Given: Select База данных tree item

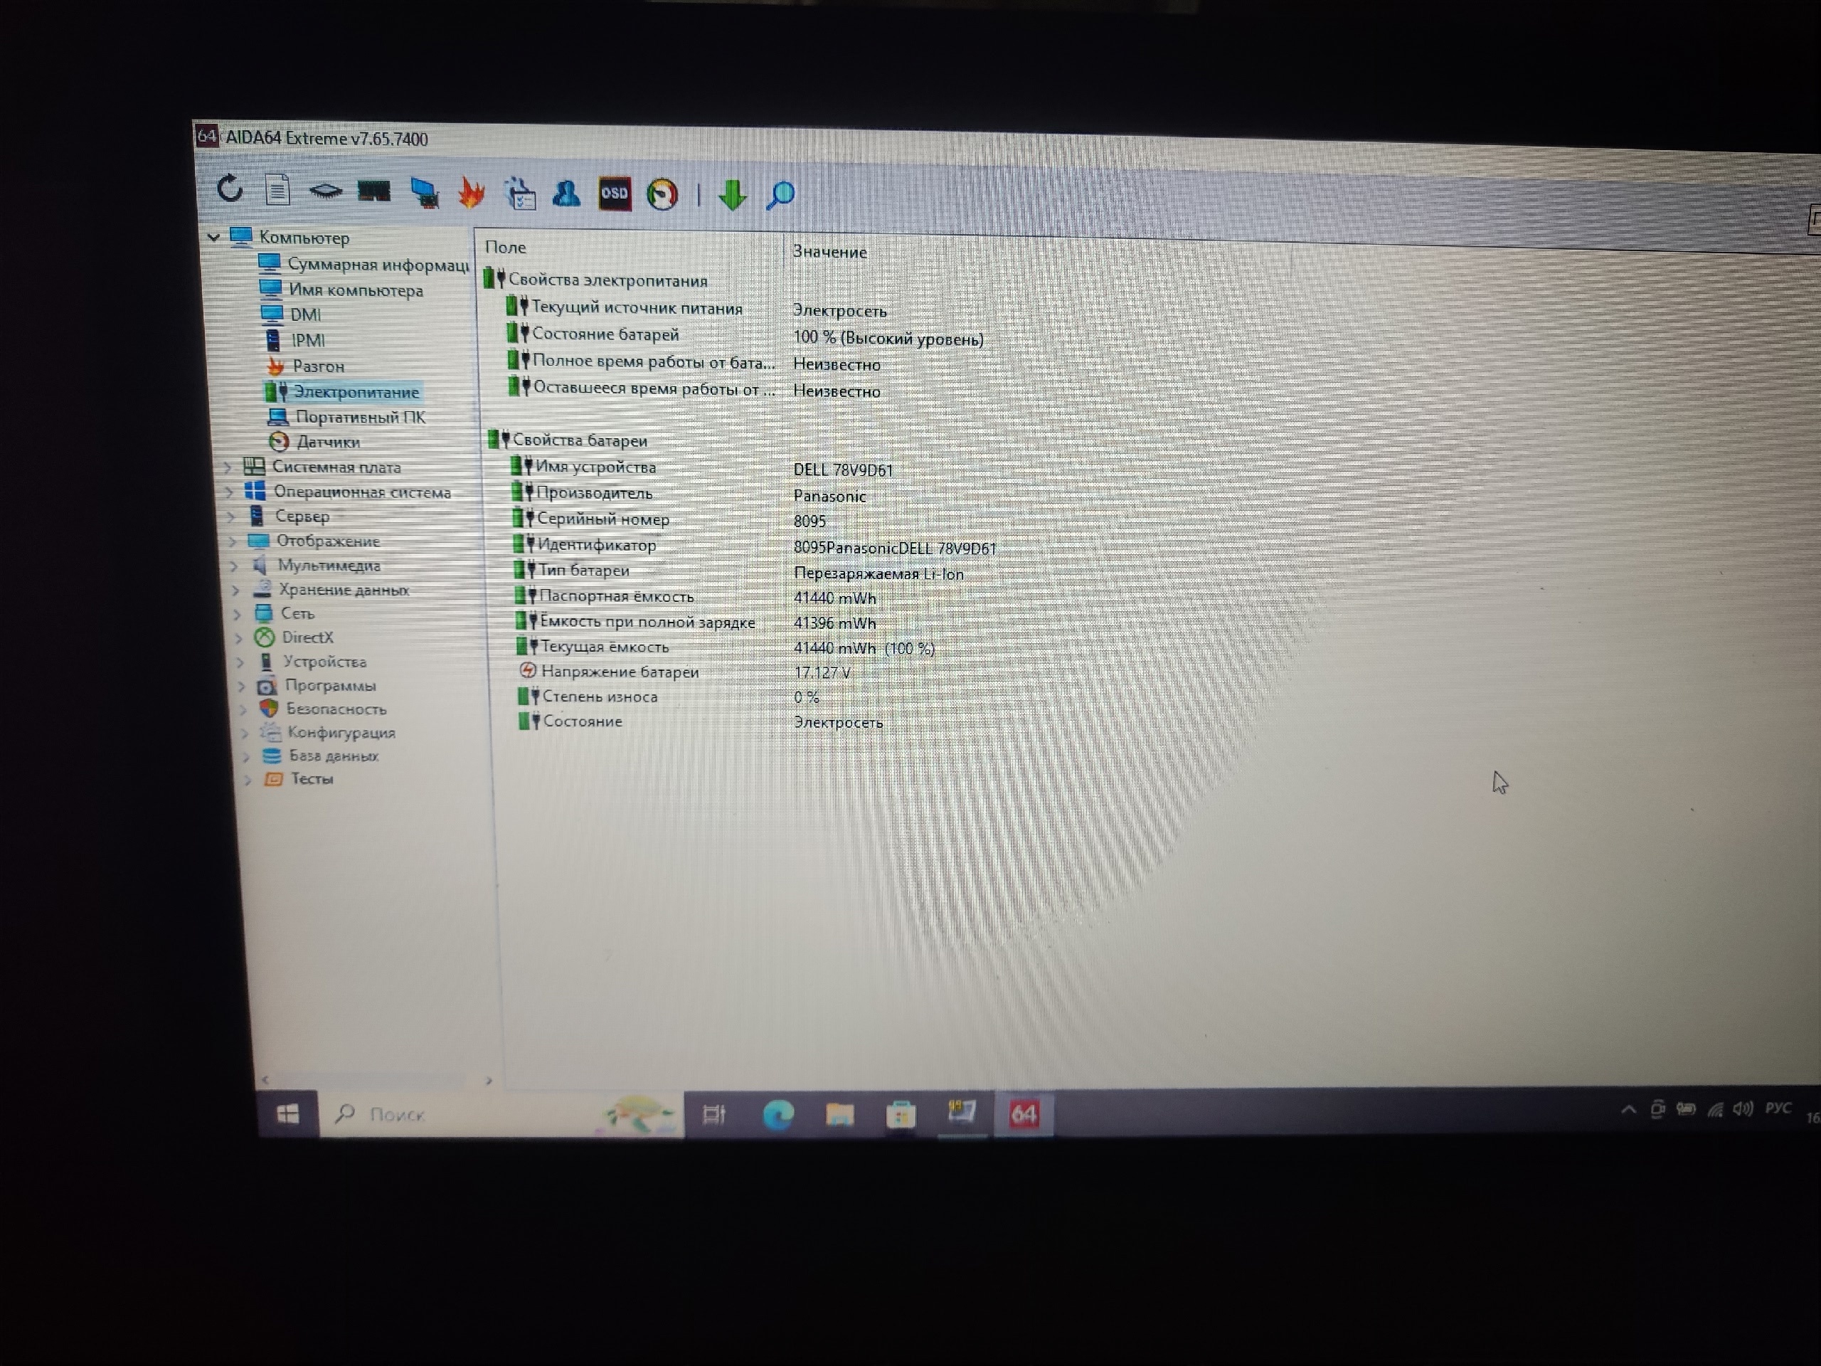Looking at the screenshot, I should tap(320, 755).
